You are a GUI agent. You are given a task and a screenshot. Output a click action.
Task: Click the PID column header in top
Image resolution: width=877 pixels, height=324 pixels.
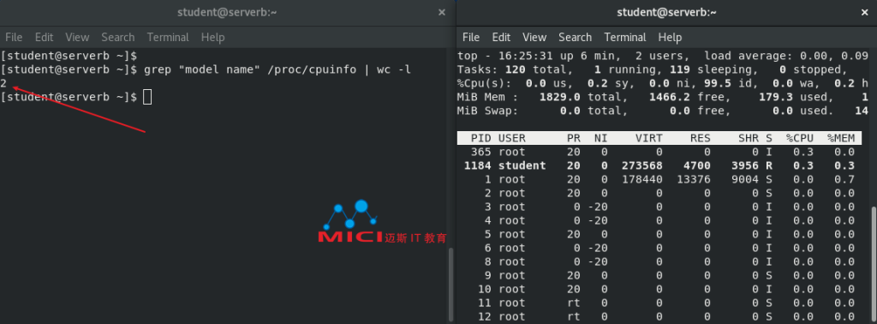481,138
